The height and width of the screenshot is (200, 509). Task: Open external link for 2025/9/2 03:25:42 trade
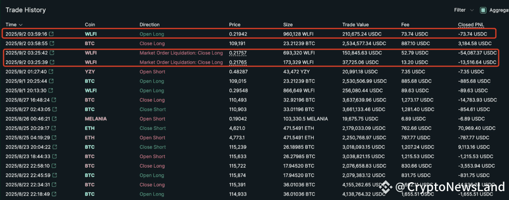pos(52,52)
